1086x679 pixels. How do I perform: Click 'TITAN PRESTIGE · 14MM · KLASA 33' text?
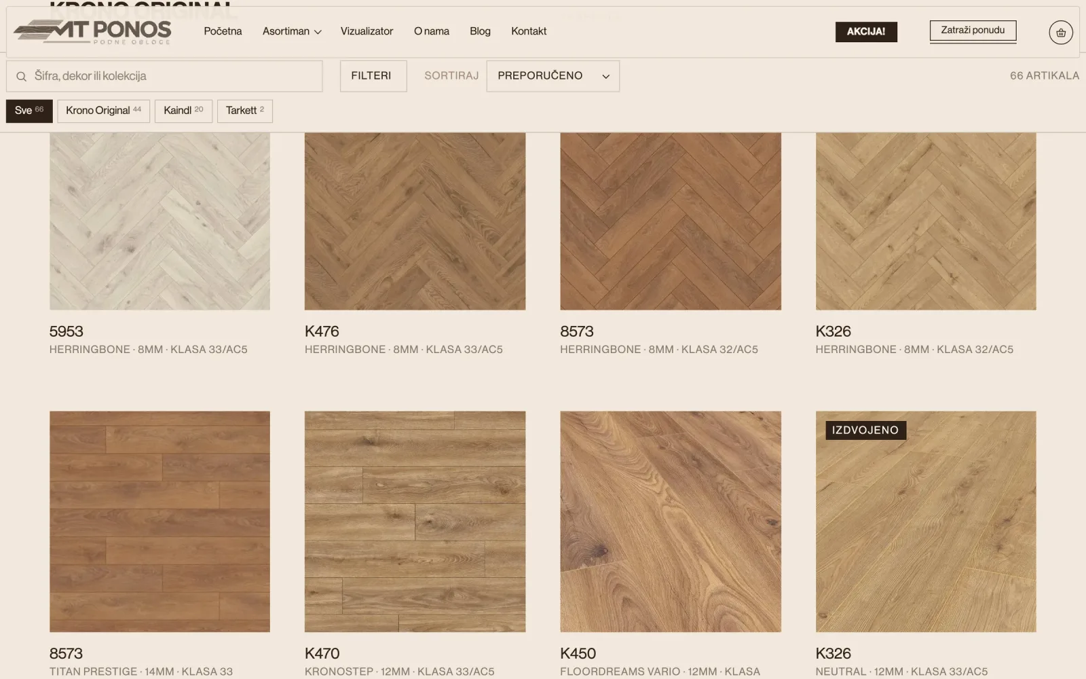pos(141,672)
